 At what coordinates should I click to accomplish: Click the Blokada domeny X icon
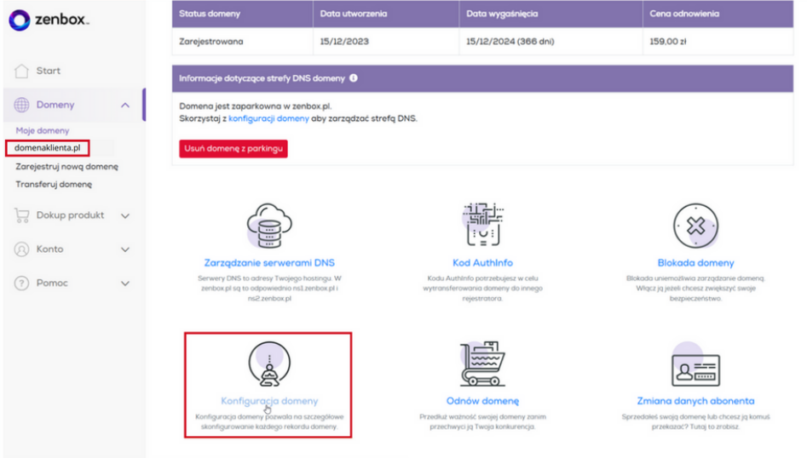695,225
